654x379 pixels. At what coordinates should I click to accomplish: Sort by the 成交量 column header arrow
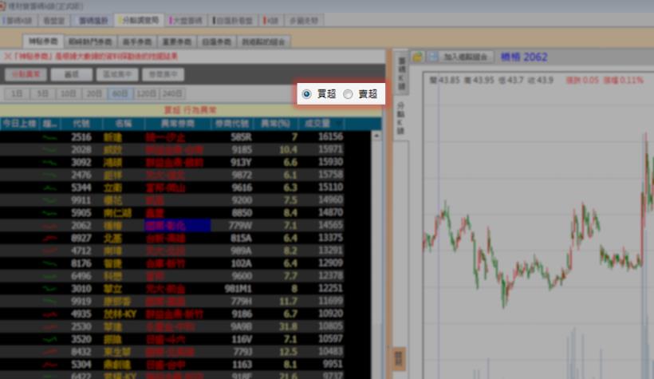pos(337,124)
